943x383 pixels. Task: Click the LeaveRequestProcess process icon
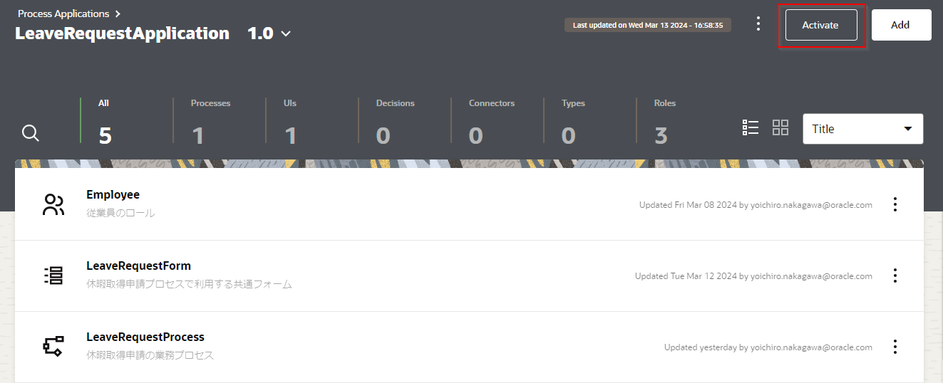pos(53,347)
